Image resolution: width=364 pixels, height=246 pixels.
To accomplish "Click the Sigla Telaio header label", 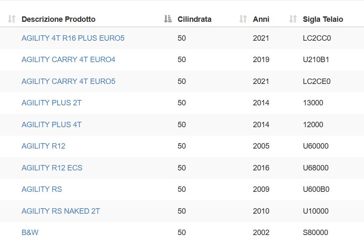I will click(323, 19).
